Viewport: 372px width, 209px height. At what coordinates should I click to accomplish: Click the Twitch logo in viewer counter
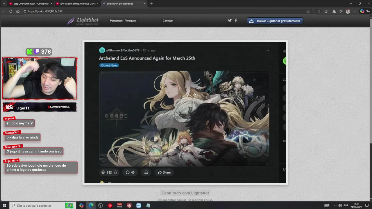[x=37, y=52]
